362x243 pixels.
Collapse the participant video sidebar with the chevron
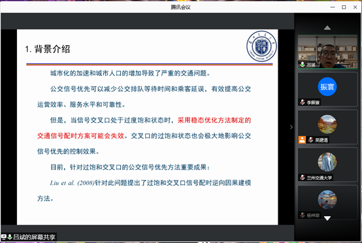pos(291,127)
